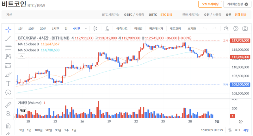The height and width of the screenshot is (136, 253).
Task: Click the 16:03:09 UTC+9 timezone selector
Action: click(x=212, y=130)
